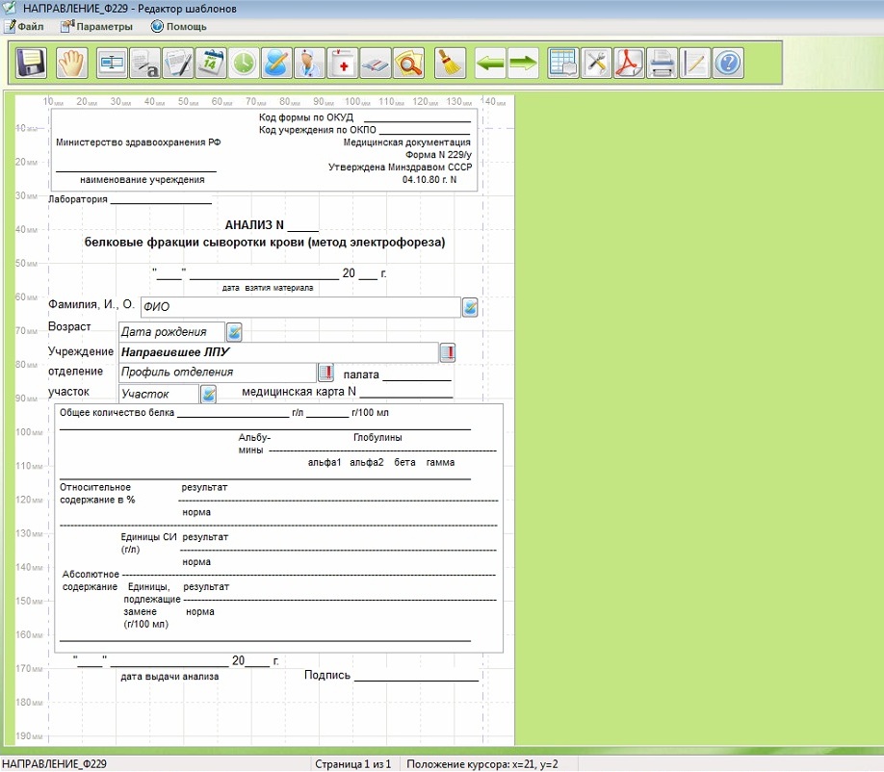This screenshot has height=772, width=884.
Task: Click the Дата рождения field
Action: (x=172, y=332)
